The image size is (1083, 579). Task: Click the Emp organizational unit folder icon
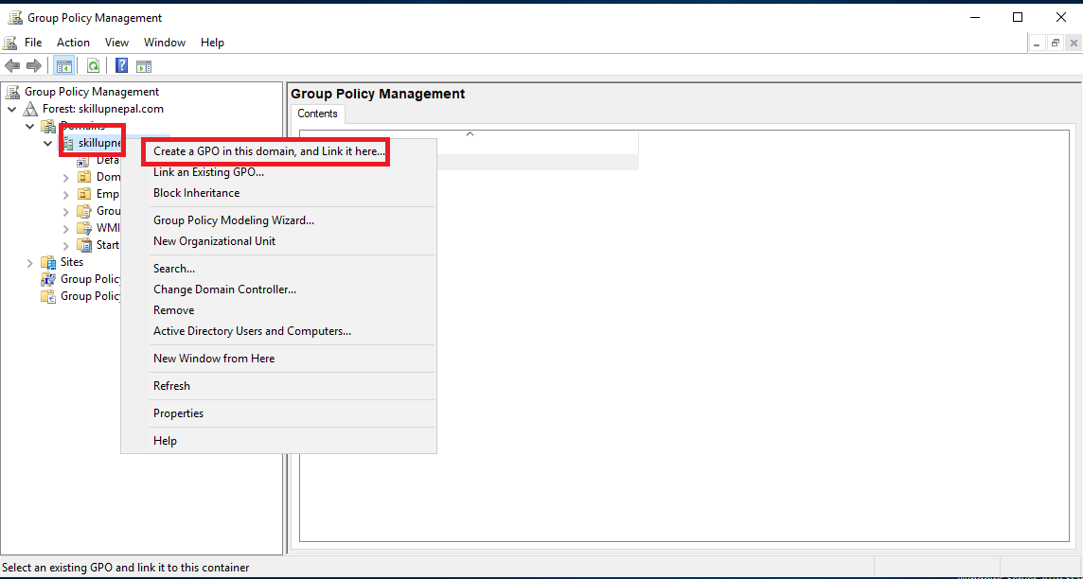(x=84, y=194)
